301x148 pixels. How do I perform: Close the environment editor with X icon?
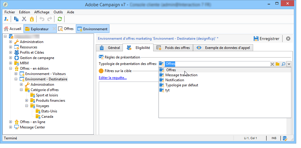pos(288,39)
